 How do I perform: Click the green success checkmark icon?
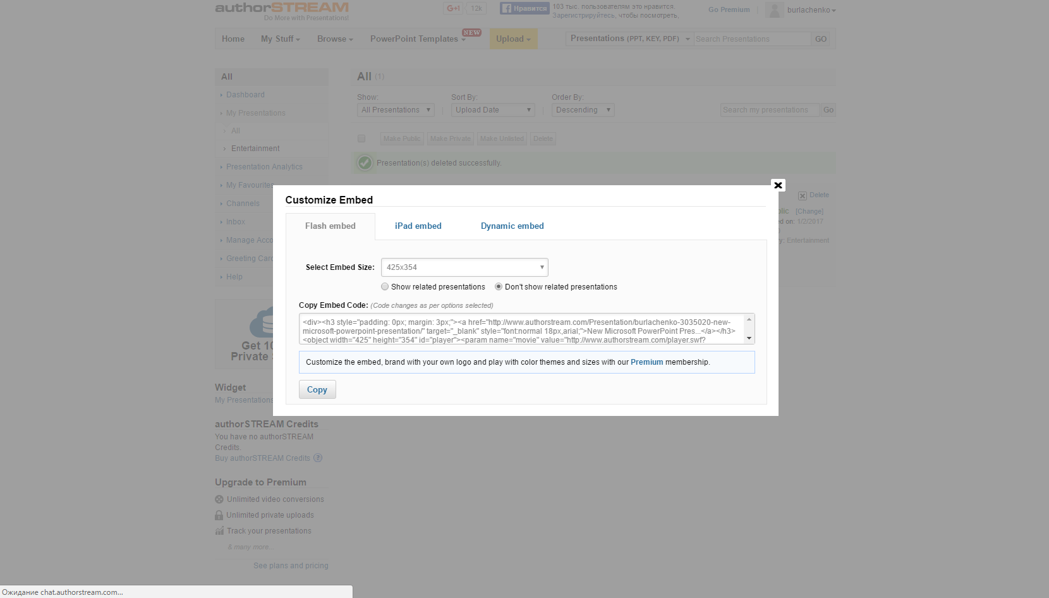pyautogui.click(x=365, y=163)
